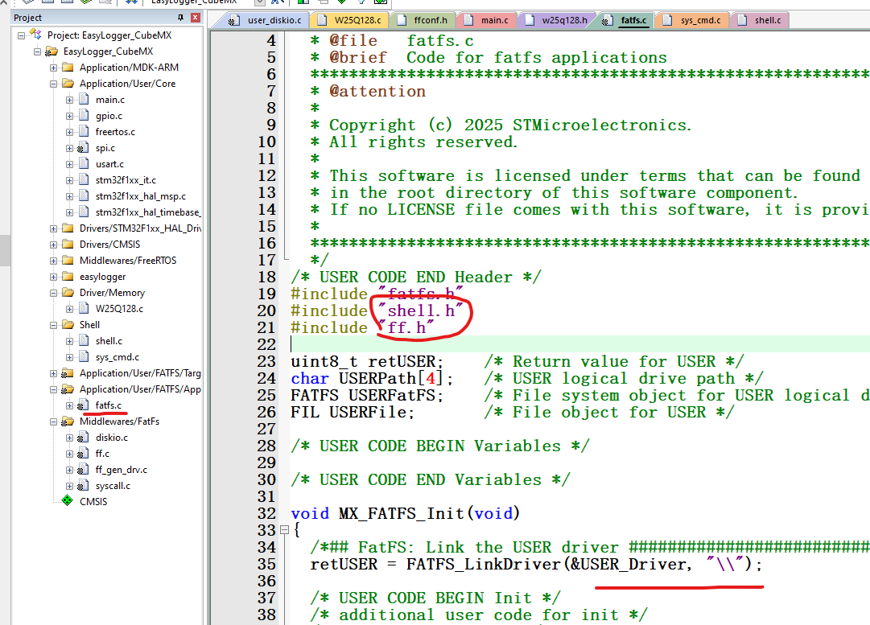The image size is (870, 625).
Task: Select shell.c in Shell folder
Action: pos(109,341)
